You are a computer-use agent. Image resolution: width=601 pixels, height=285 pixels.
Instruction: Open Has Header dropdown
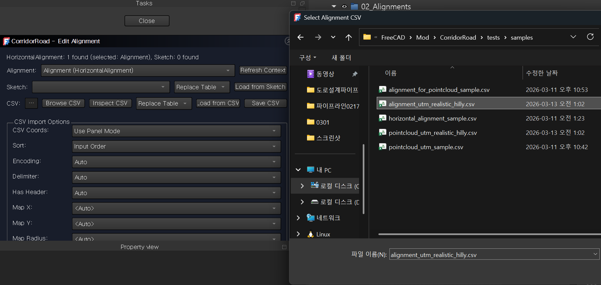[176, 193]
